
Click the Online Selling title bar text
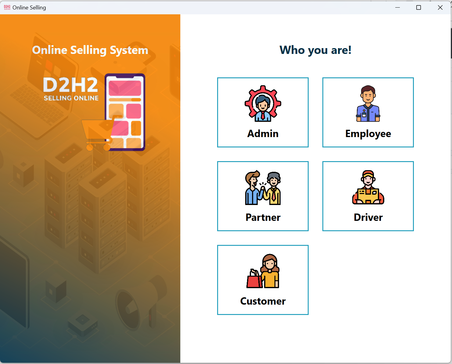(29, 7)
